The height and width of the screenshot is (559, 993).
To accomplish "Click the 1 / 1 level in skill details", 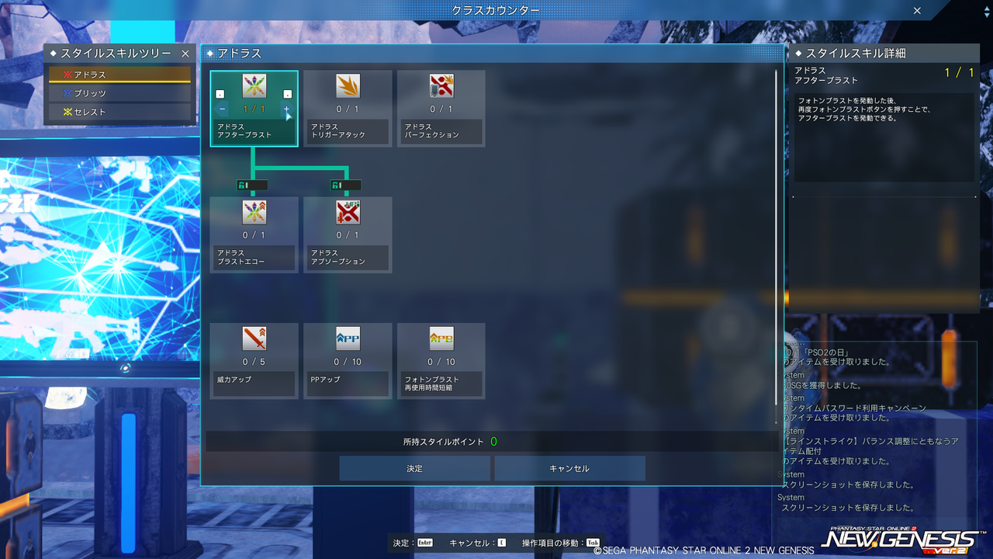I will pyautogui.click(x=959, y=73).
